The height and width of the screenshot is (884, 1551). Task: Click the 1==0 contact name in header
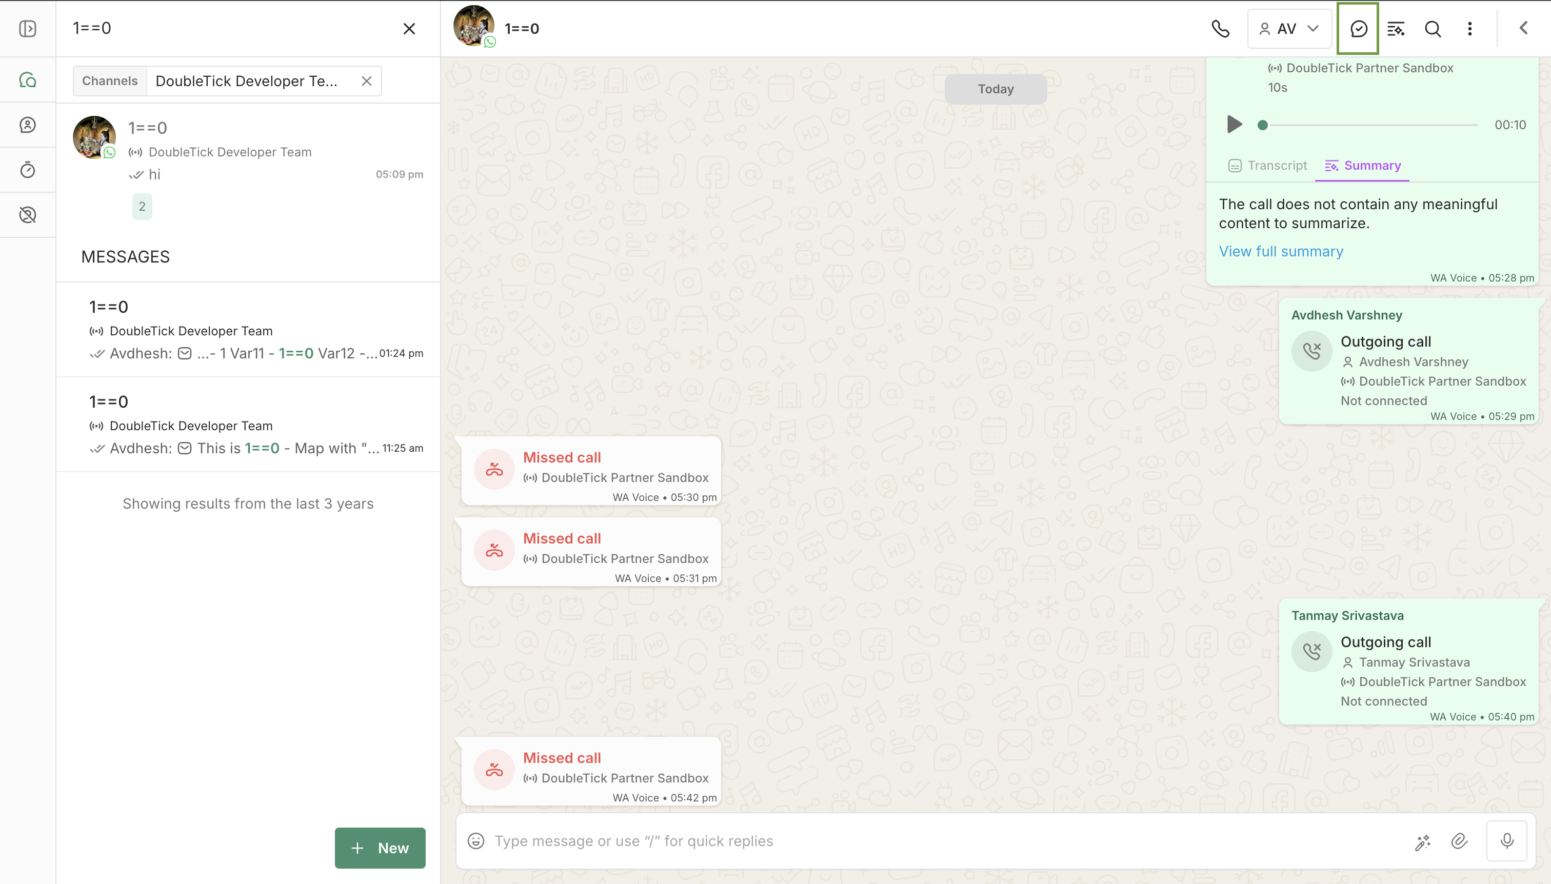pyautogui.click(x=522, y=29)
